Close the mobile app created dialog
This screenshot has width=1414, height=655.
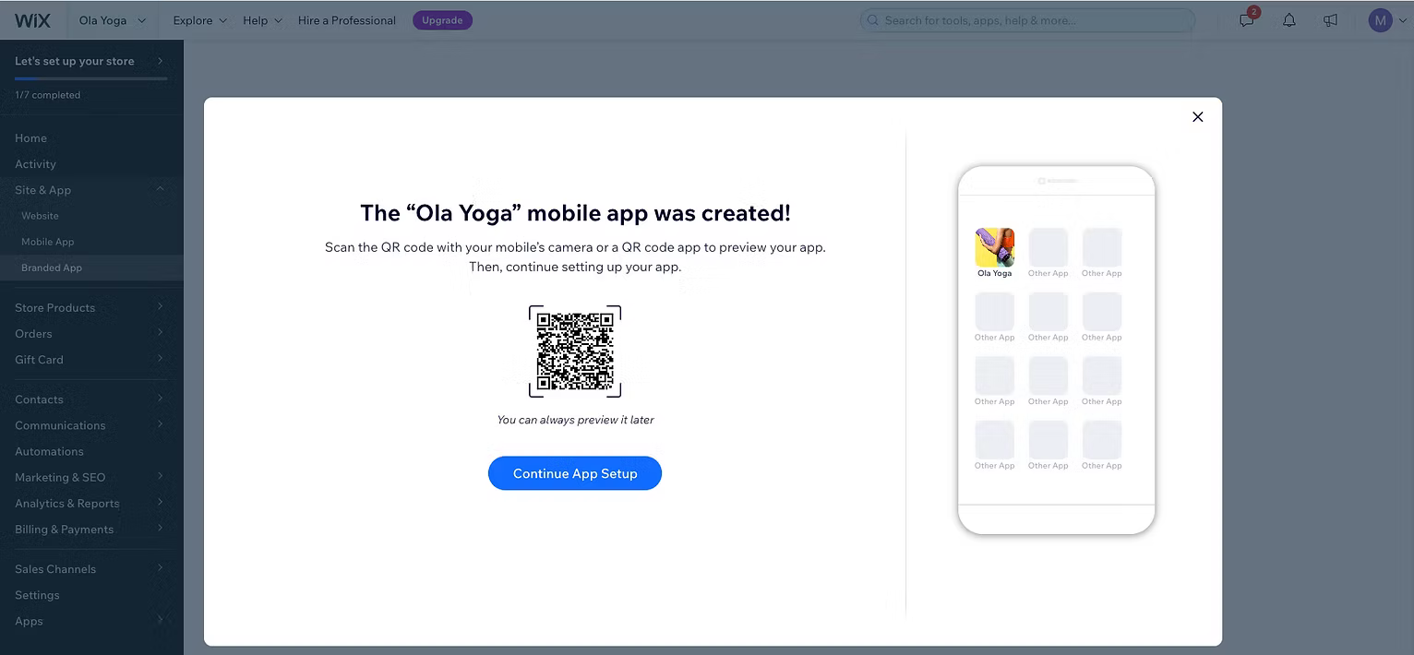pos(1198,117)
